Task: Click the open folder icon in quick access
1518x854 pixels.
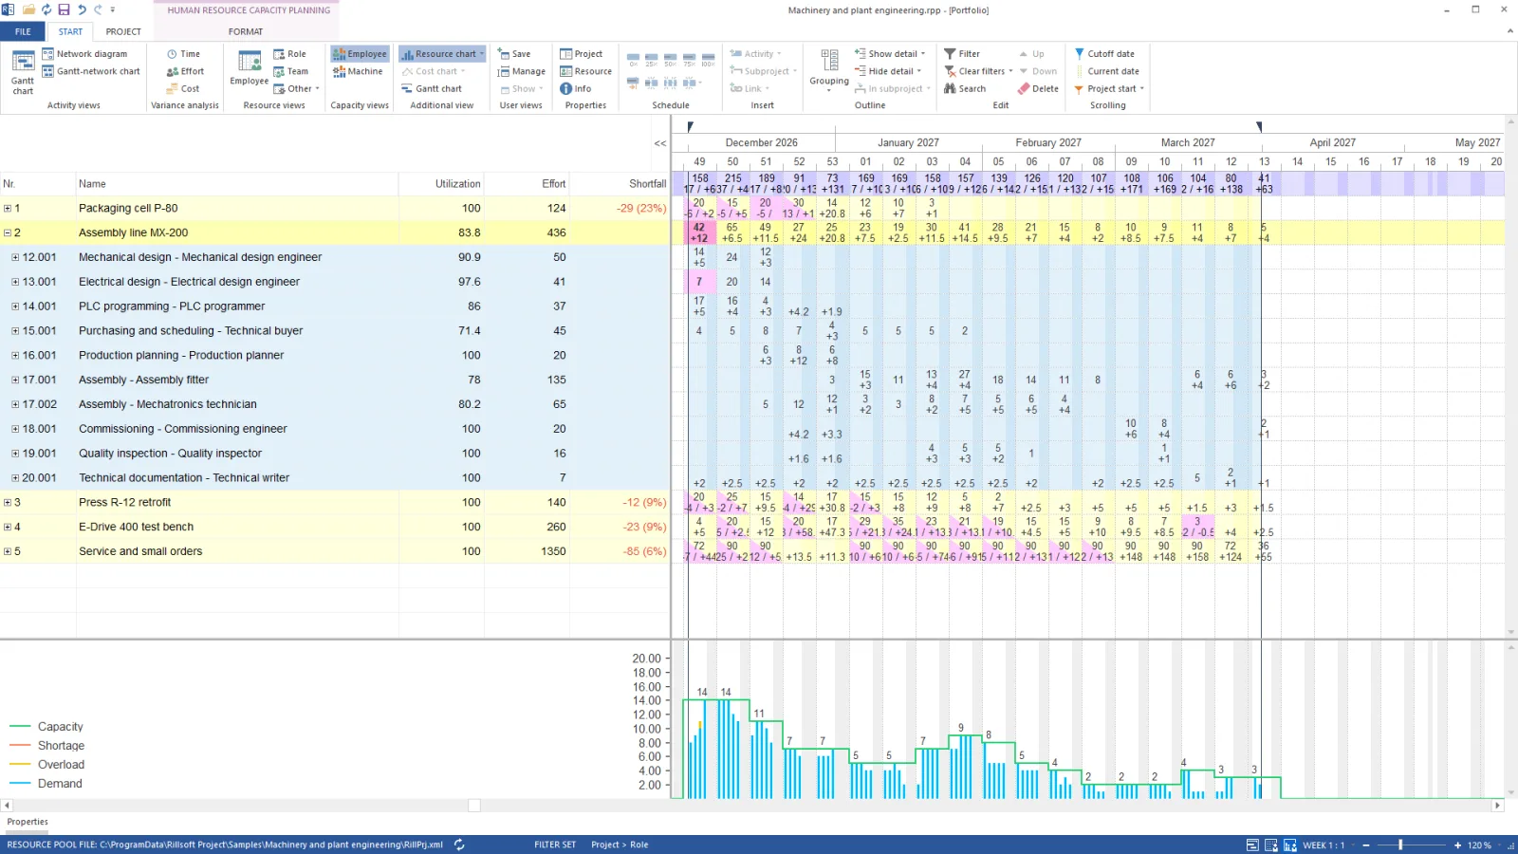Action: tap(28, 9)
